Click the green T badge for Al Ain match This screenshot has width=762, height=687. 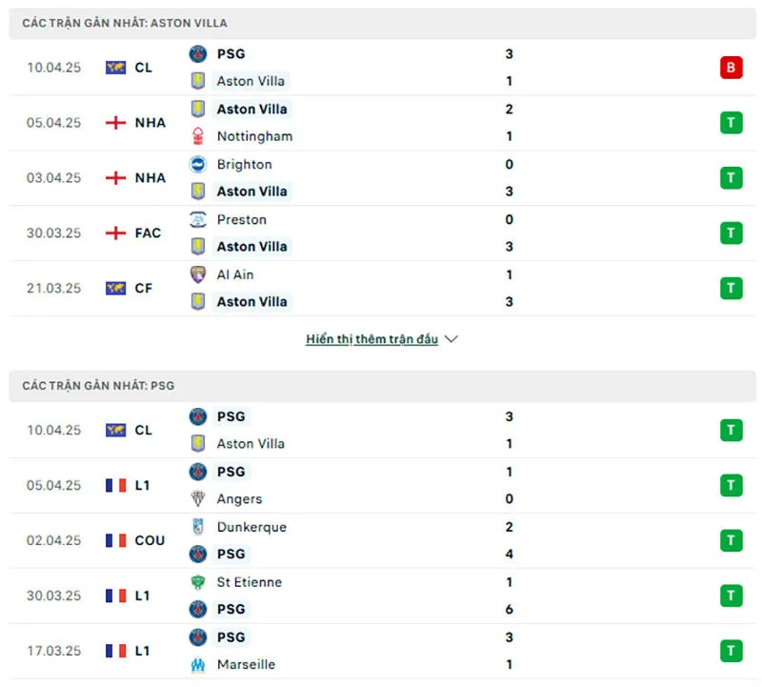[731, 288]
